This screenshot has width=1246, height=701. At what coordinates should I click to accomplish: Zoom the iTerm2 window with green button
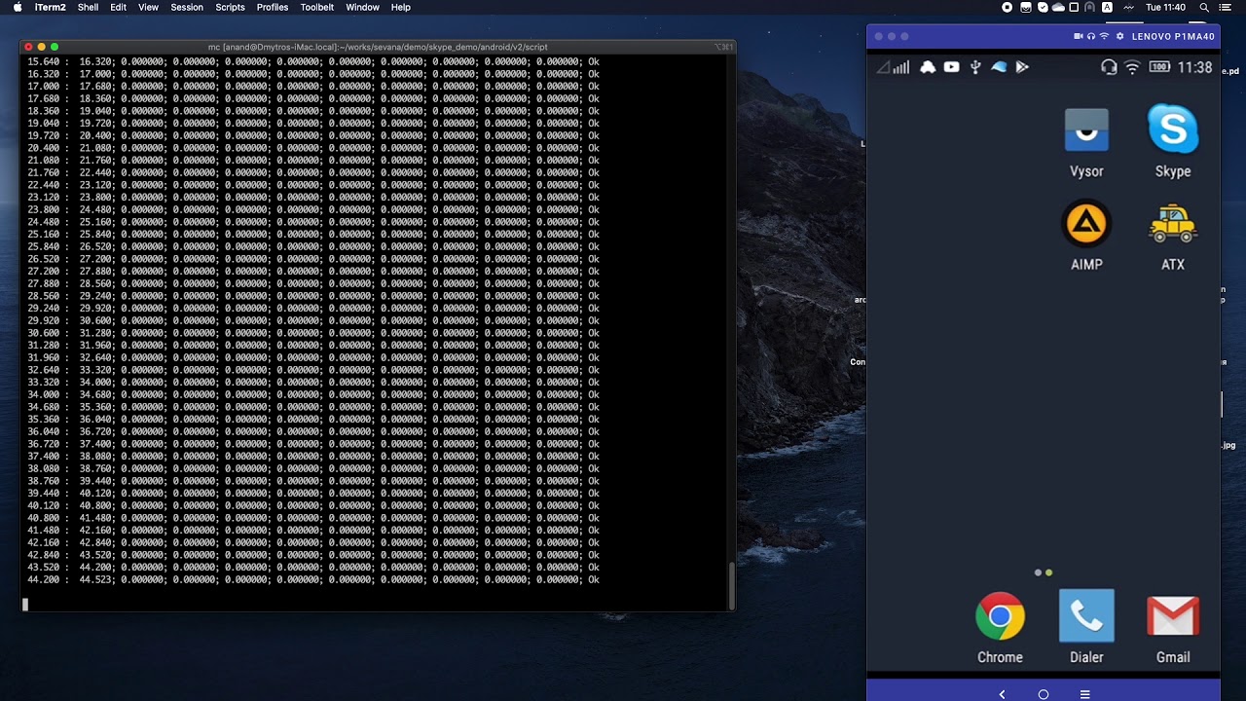point(55,47)
